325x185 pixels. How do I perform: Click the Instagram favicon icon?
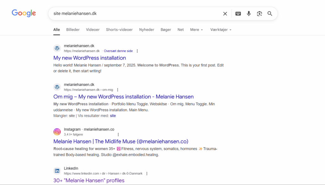pyautogui.click(x=57, y=132)
